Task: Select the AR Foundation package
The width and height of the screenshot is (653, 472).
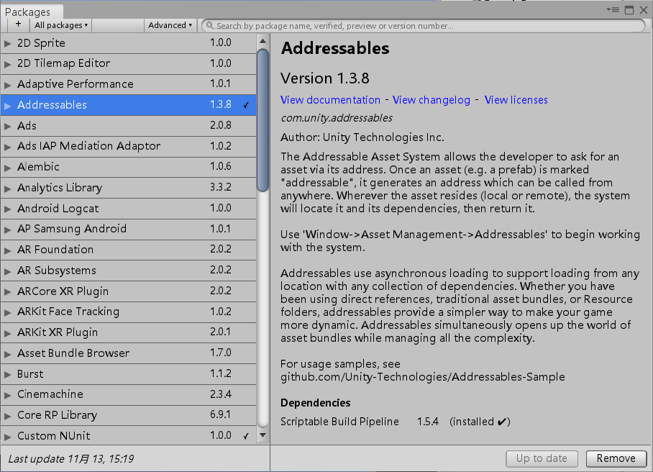Action: 128,250
